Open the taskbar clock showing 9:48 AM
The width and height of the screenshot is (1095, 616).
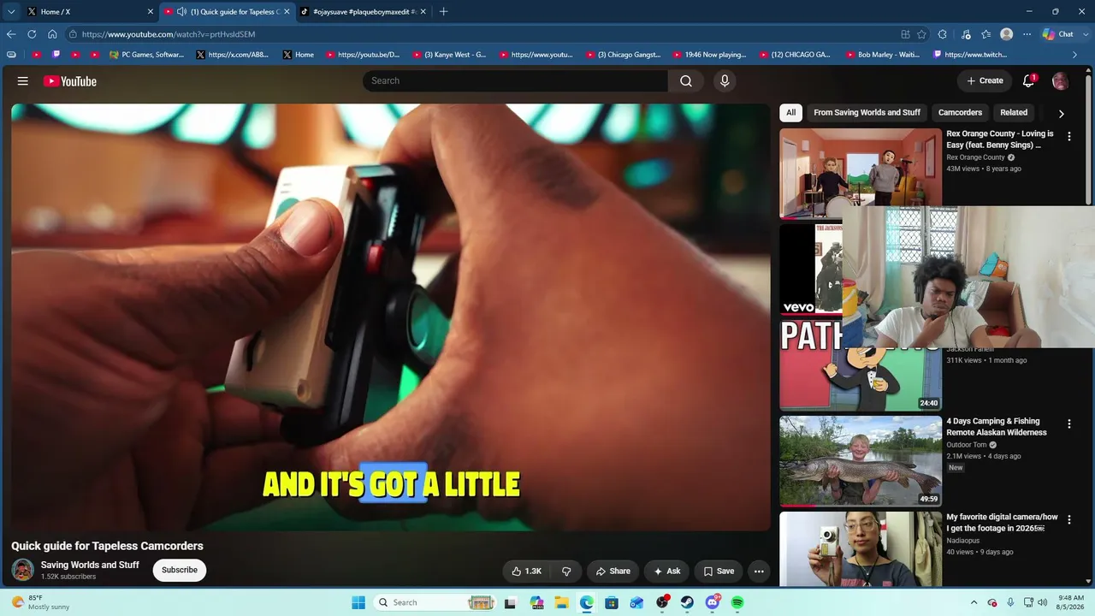click(x=1071, y=602)
